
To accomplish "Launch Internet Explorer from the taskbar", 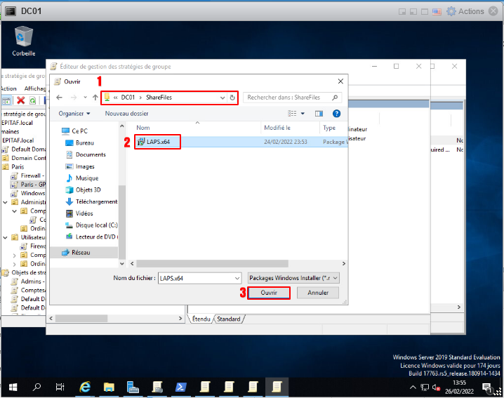I will 85,387.
